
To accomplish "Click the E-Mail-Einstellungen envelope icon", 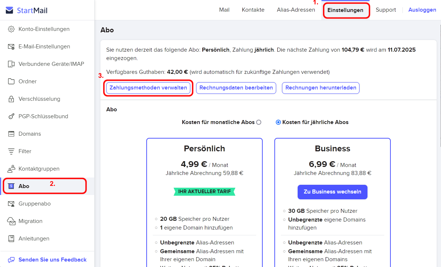I will pyautogui.click(x=11, y=47).
